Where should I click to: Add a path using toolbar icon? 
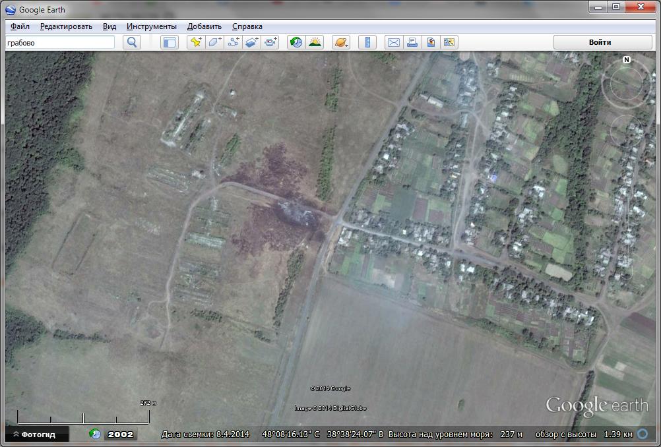pyautogui.click(x=233, y=42)
